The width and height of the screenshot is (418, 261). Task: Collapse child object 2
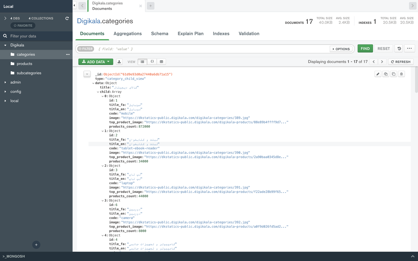tap(103, 166)
